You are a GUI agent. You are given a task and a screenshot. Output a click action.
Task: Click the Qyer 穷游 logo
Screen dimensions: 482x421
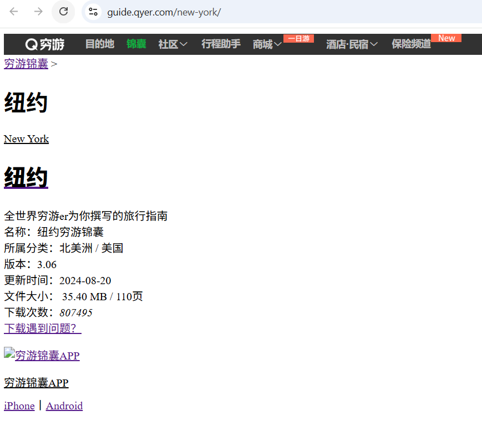pos(45,44)
